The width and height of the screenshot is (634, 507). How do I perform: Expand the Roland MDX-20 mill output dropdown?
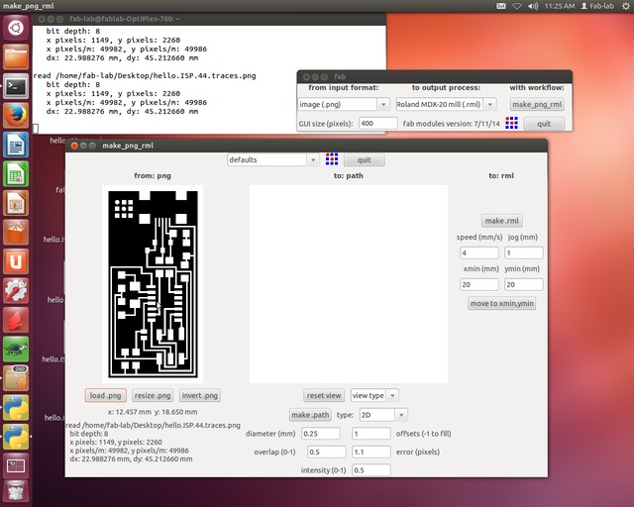445,104
